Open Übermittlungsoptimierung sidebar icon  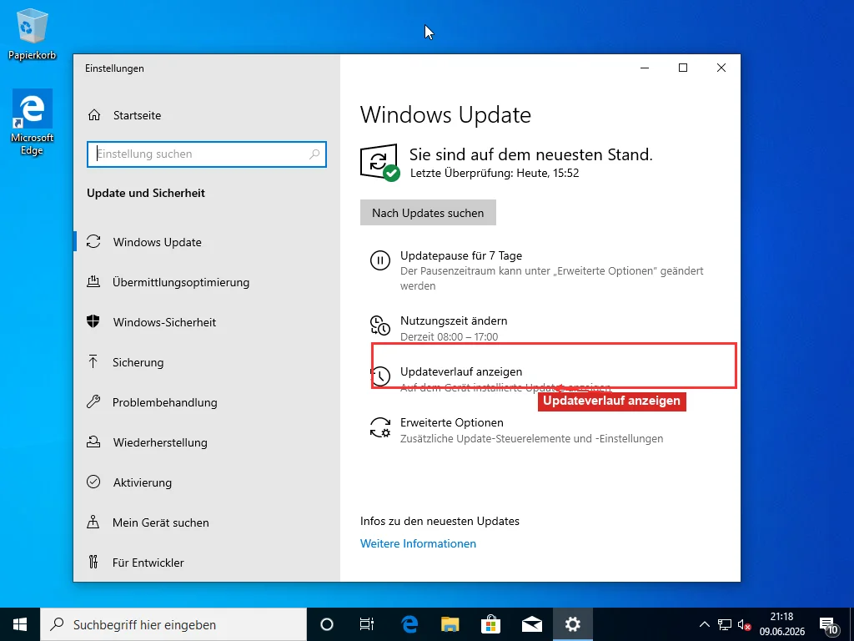coord(93,282)
